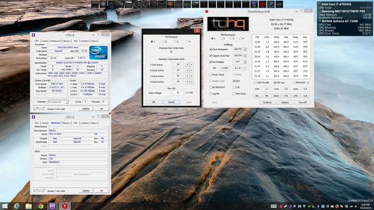The width and height of the screenshot is (374, 210).
Task: Toggle the EIST checkbox
Action: 234,81
